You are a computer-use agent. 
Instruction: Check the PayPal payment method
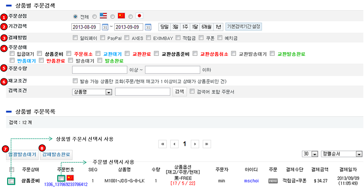(103, 37)
